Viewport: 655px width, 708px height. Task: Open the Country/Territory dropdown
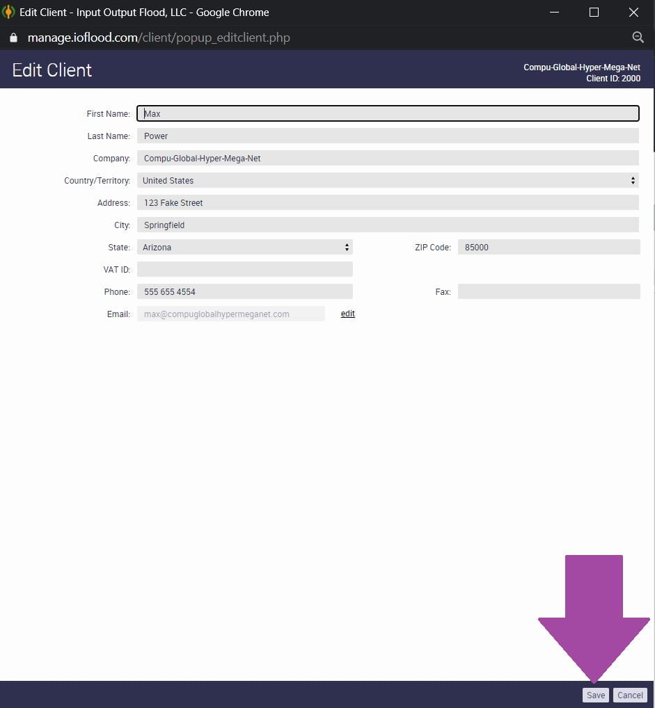pyautogui.click(x=388, y=181)
